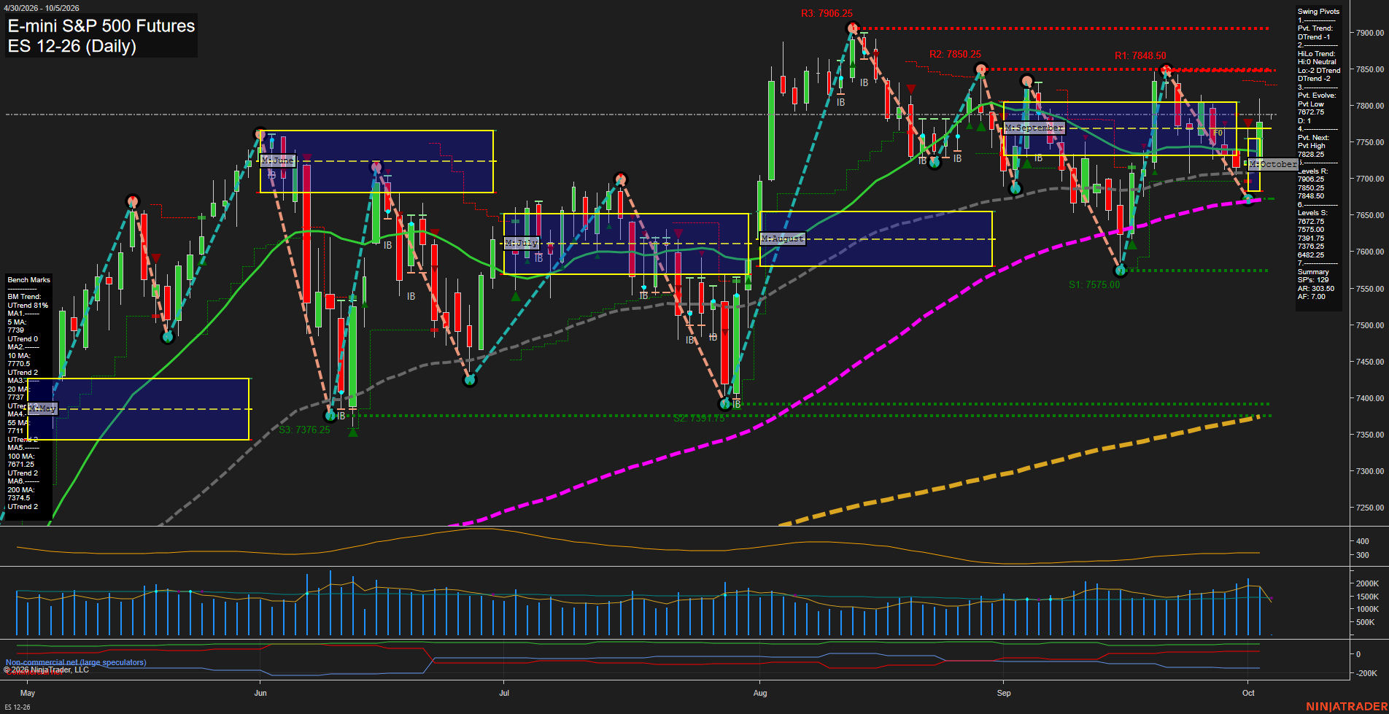Select the ES 12-26 (Daily) subtitle
The width and height of the screenshot is (1389, 714).
pos(72,47)
